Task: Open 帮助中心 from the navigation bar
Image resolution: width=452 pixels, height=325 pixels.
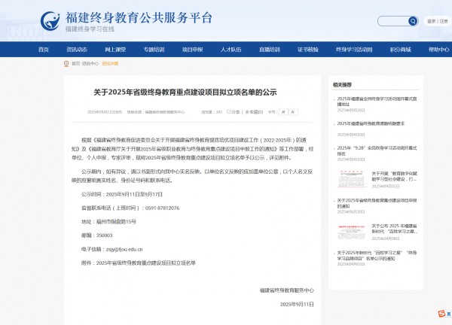Action: click(438, 49)
